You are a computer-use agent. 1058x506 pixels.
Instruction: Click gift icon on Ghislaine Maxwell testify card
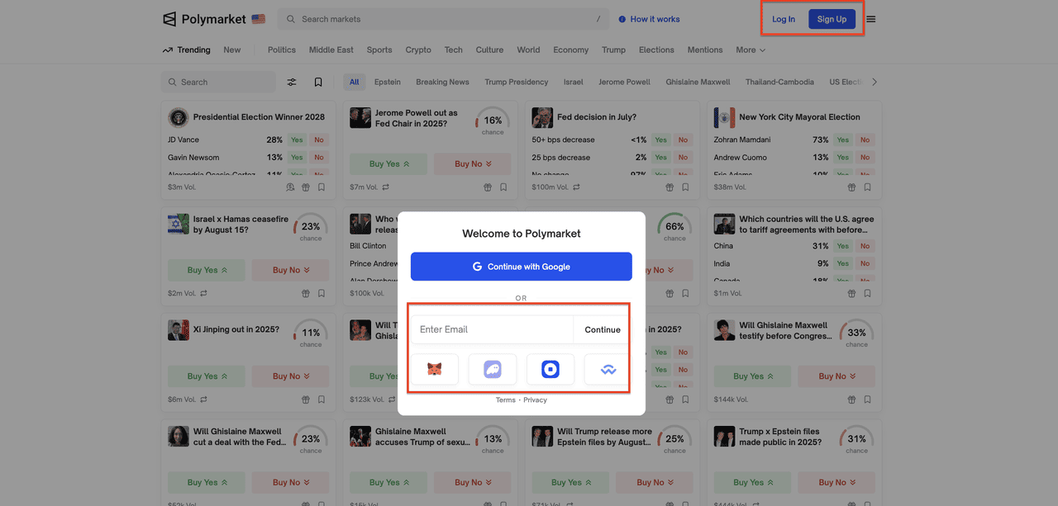pos(851,400)
